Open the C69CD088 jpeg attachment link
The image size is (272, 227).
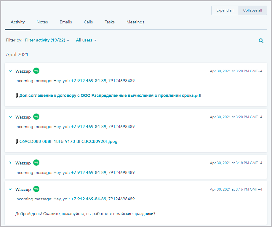coord(68,142)
